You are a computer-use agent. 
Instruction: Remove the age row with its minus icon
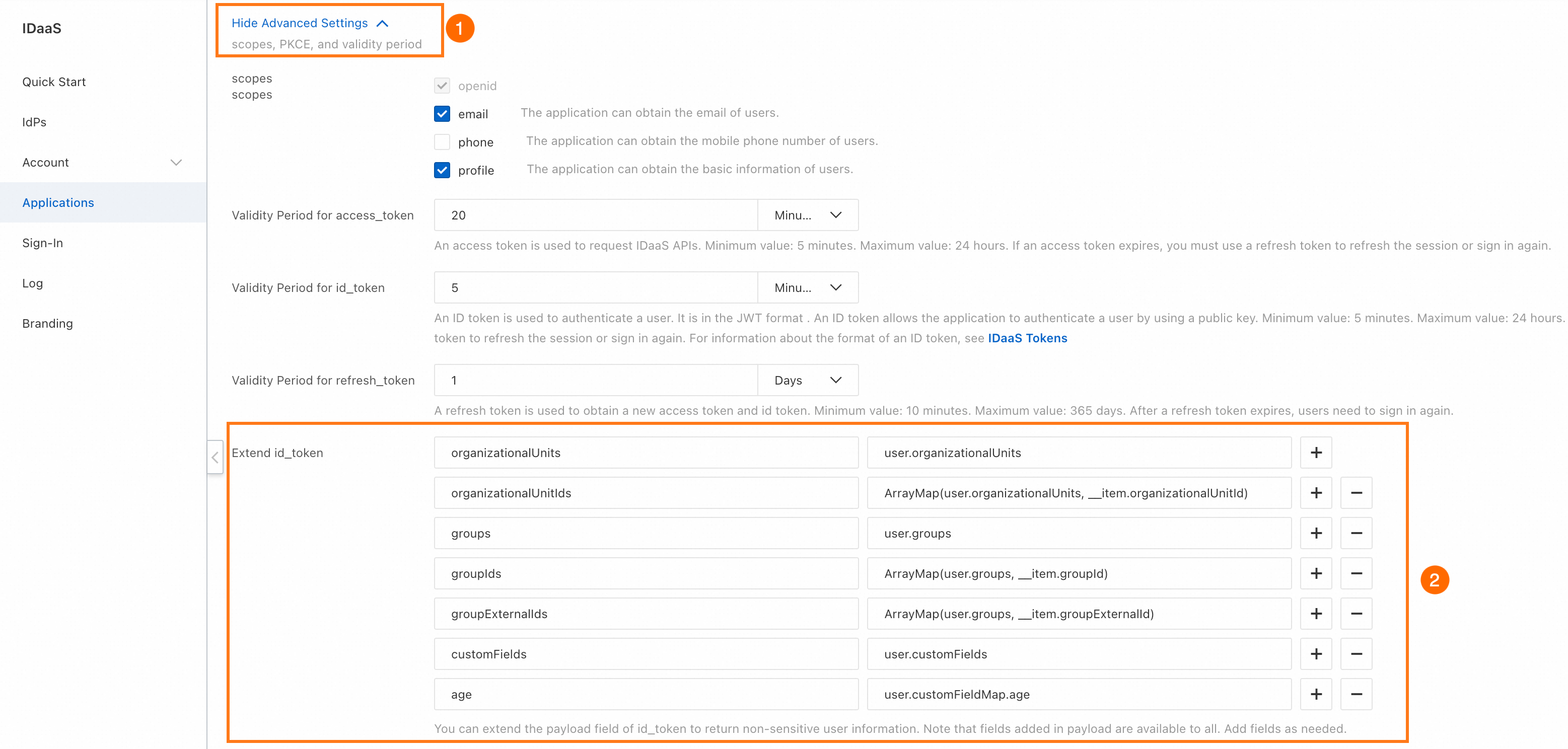(1356, 694)
